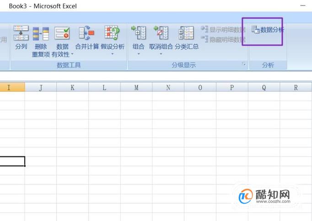
Task: Select column P header
Action: [232, 87]
